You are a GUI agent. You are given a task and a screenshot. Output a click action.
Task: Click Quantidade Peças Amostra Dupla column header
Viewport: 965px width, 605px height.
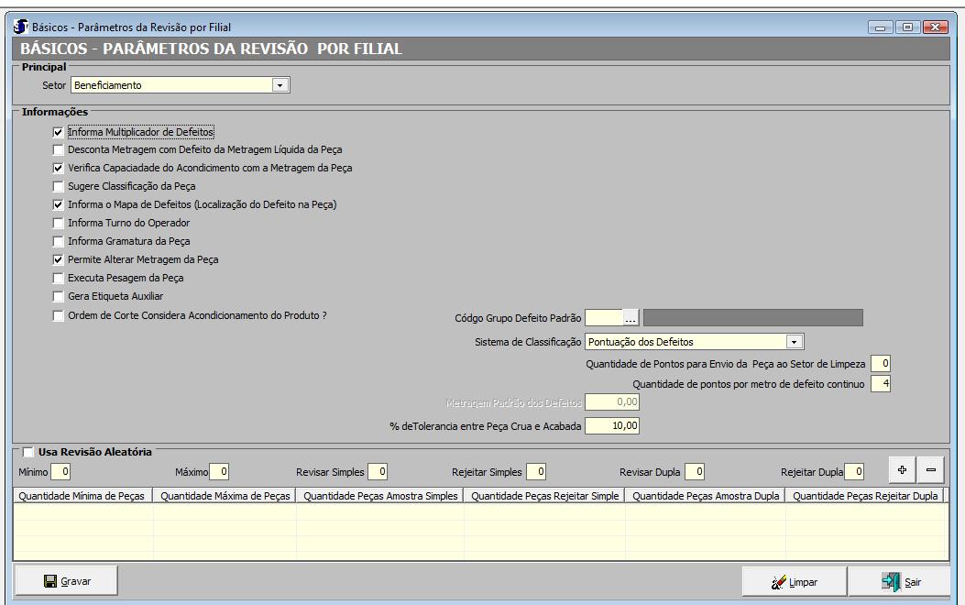(x=705, y=496)
